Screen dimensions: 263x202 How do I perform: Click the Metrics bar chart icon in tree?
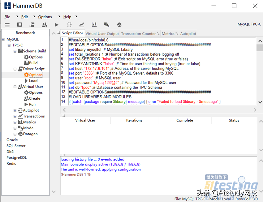point(20,122)
